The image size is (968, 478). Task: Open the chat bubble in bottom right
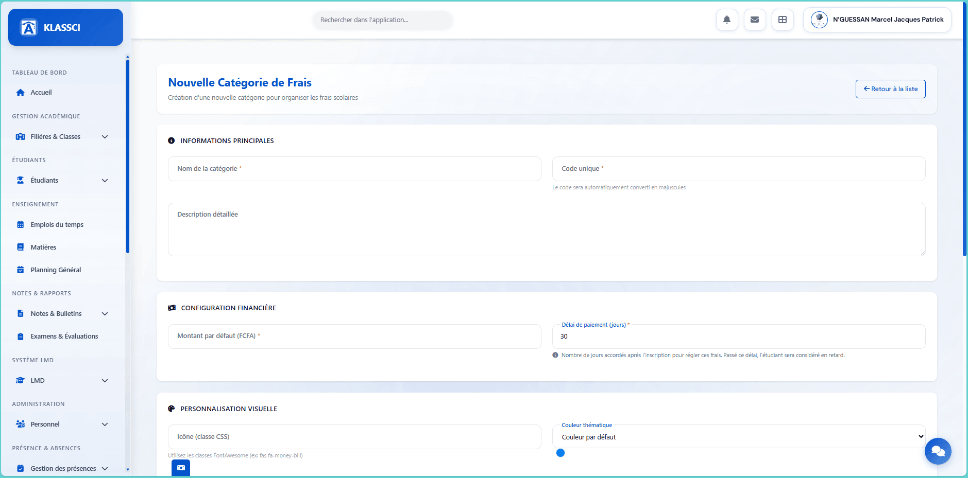click(938, 451)
